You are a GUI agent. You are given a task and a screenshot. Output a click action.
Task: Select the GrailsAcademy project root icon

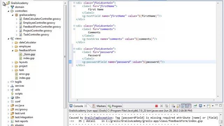point(8,3)
